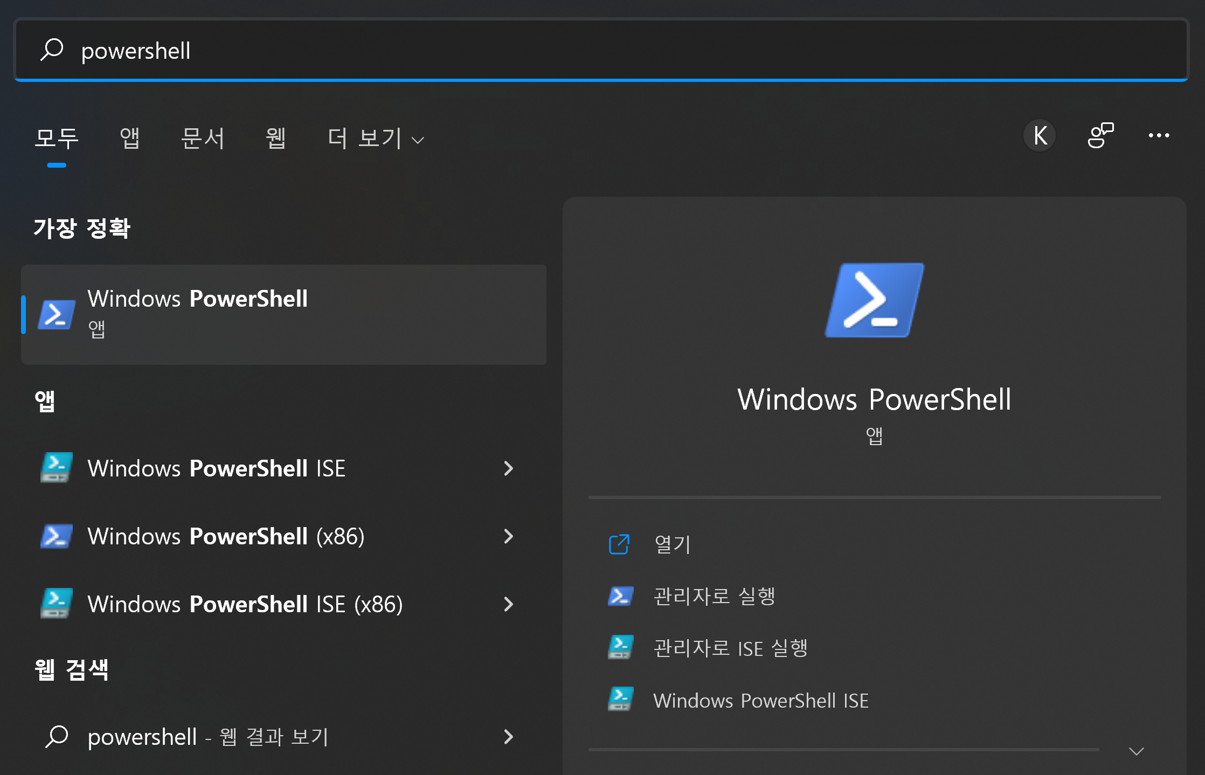Expand the action list chevron at bottom
The image size is (1205, 775).
1136,751
